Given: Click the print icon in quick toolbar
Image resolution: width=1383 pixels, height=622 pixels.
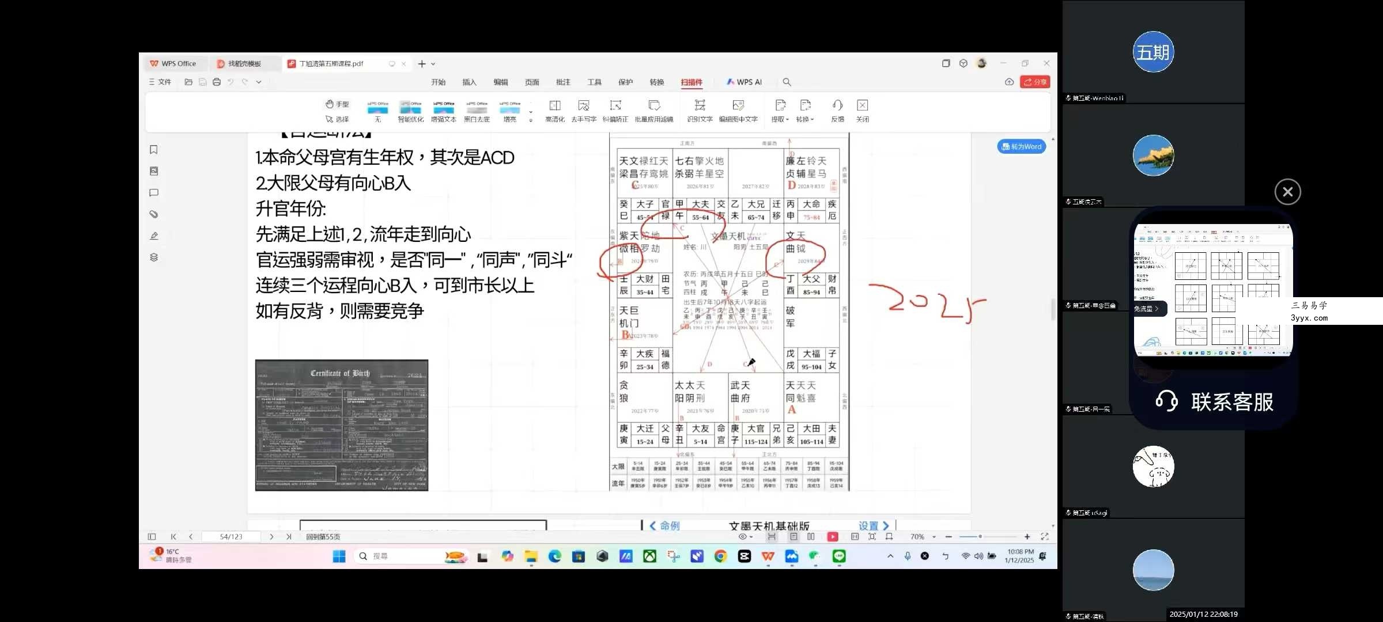Looking at the screenshot, I should point(217,82).
